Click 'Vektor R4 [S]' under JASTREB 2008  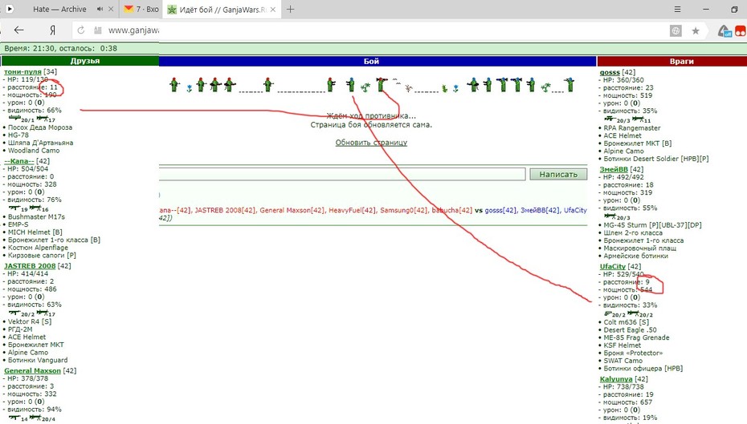30,321
